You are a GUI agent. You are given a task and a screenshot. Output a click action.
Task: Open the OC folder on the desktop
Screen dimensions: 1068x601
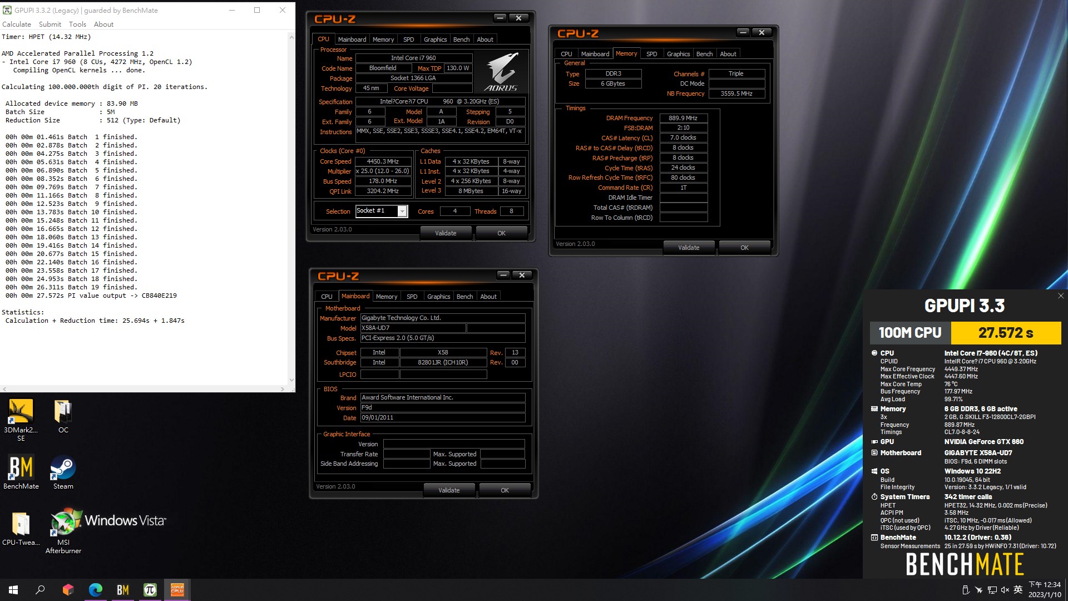[63, 416]
